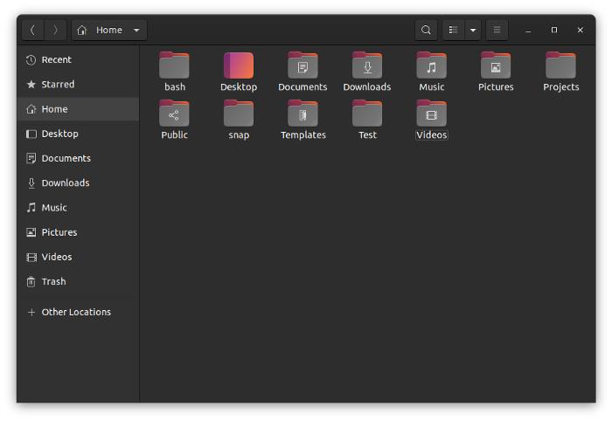The height and width of the screenshot is (421, 612).
Task: Open Starred in the sidebar
Action: coord(78,84)
